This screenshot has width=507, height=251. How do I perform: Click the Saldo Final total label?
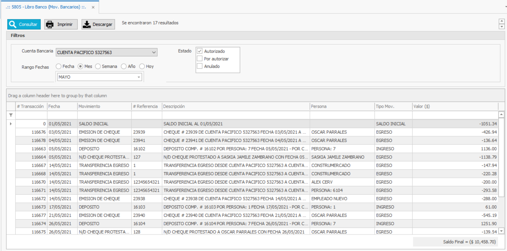tap(469, 242)
